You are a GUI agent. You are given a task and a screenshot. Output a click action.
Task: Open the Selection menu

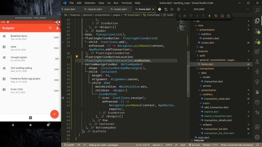(x=90, y=3)
